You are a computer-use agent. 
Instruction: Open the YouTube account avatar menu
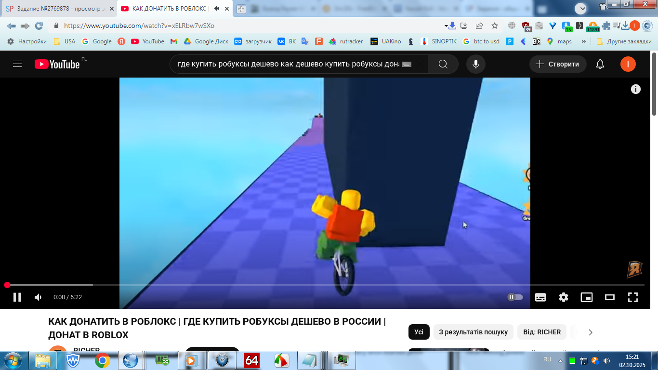[628, 64]
